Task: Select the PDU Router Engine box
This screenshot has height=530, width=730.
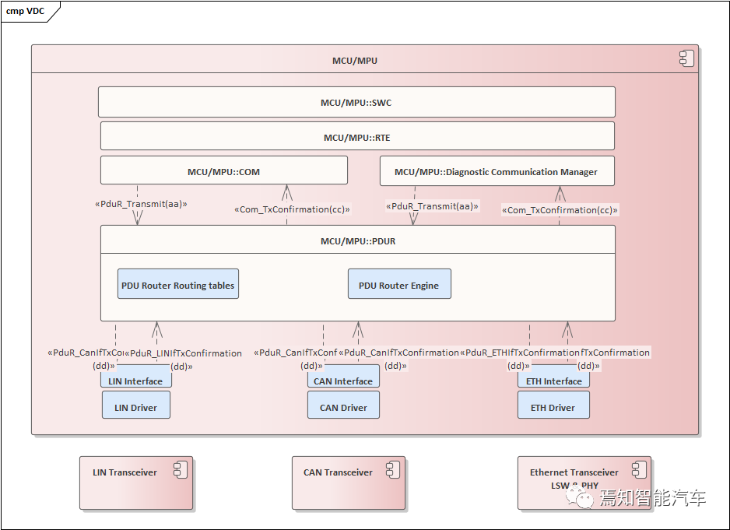Action: [398, 285]
